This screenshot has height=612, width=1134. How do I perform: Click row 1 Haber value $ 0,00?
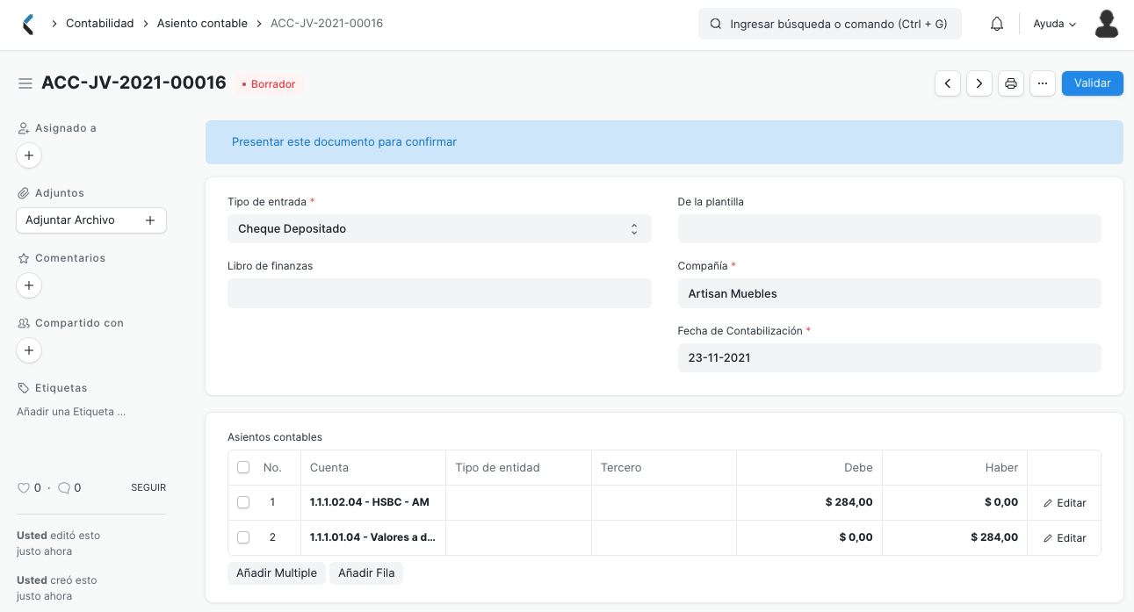click(x=1001, y=502)
